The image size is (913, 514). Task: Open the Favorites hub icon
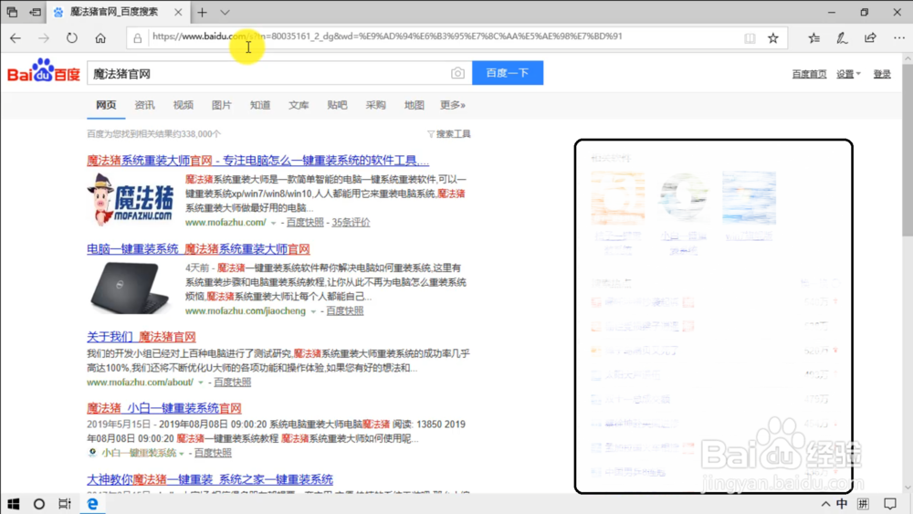tap(814, 38)
